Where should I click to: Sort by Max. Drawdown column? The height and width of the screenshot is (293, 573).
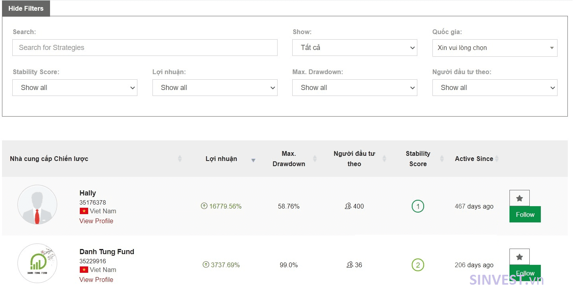pos(315,159)
